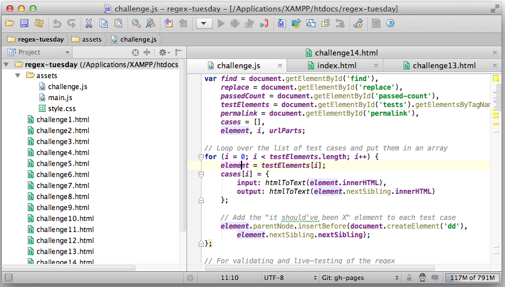Collapse the assets folder node
505x287 pixels.
(x=18, y=76)
